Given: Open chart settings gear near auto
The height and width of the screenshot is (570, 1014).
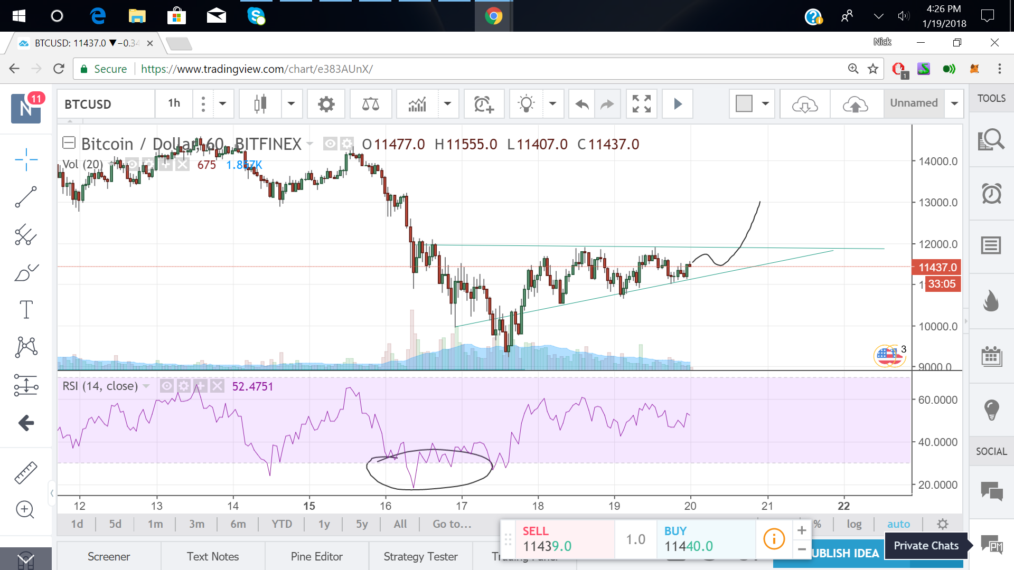Looking at the screenshot, I should pos(943,524).
